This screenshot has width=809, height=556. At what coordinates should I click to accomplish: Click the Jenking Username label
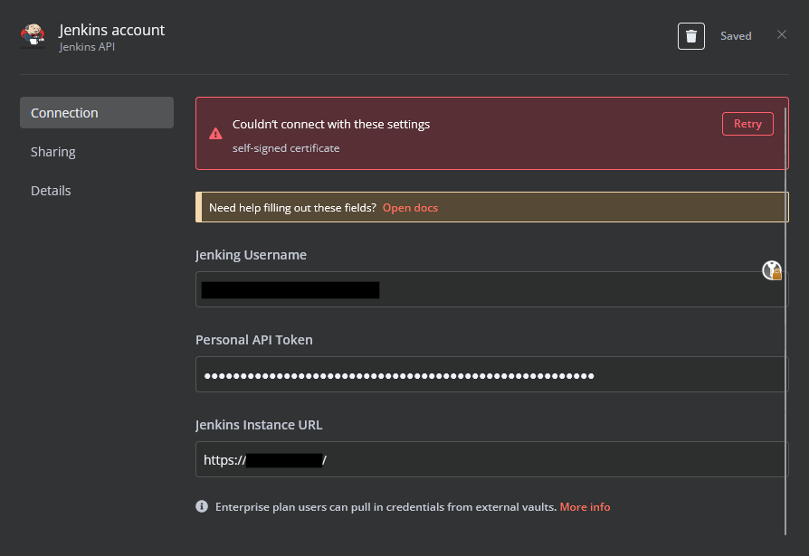251,255
